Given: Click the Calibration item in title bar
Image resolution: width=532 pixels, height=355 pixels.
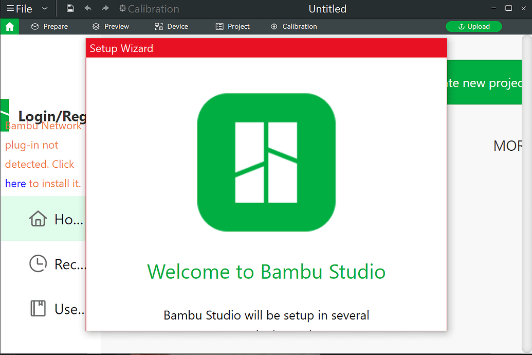Looking at the screenshot, I should pos(149,9).
